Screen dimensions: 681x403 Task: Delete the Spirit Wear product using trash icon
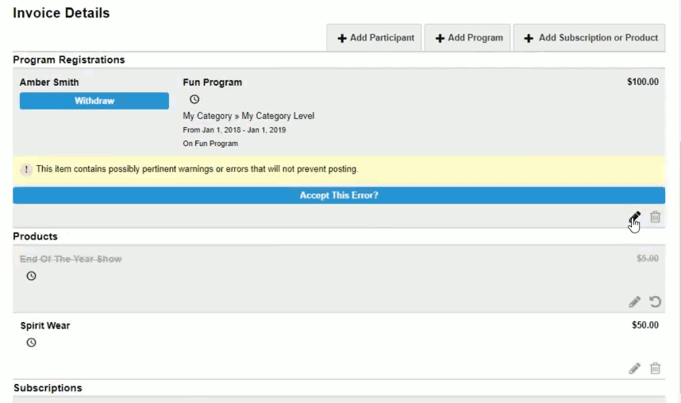coord(656,368)
